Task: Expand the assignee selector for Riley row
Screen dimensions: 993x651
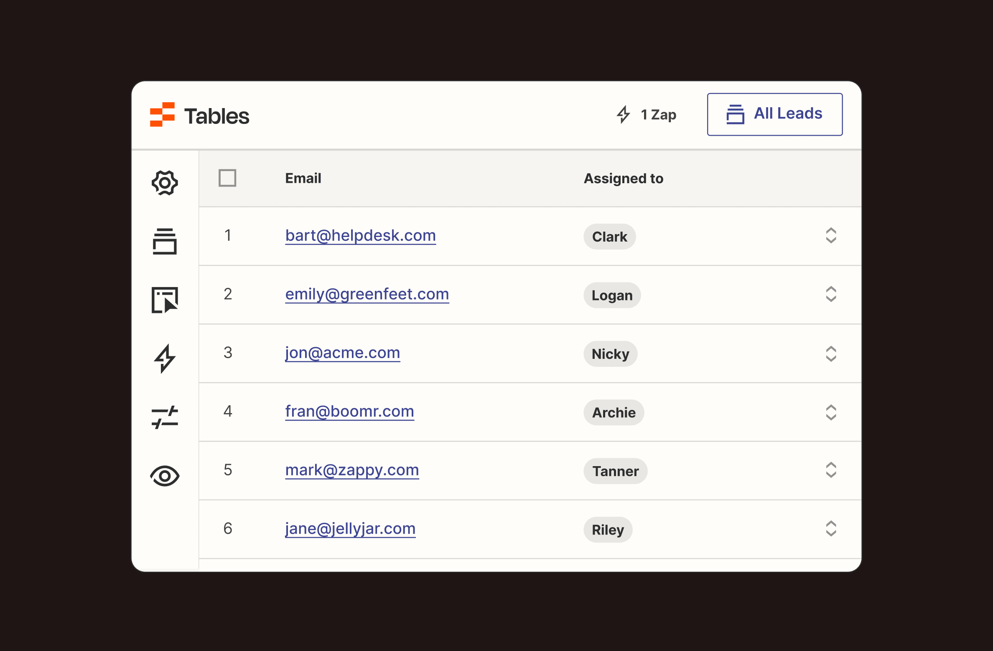Action: [831, 529]
